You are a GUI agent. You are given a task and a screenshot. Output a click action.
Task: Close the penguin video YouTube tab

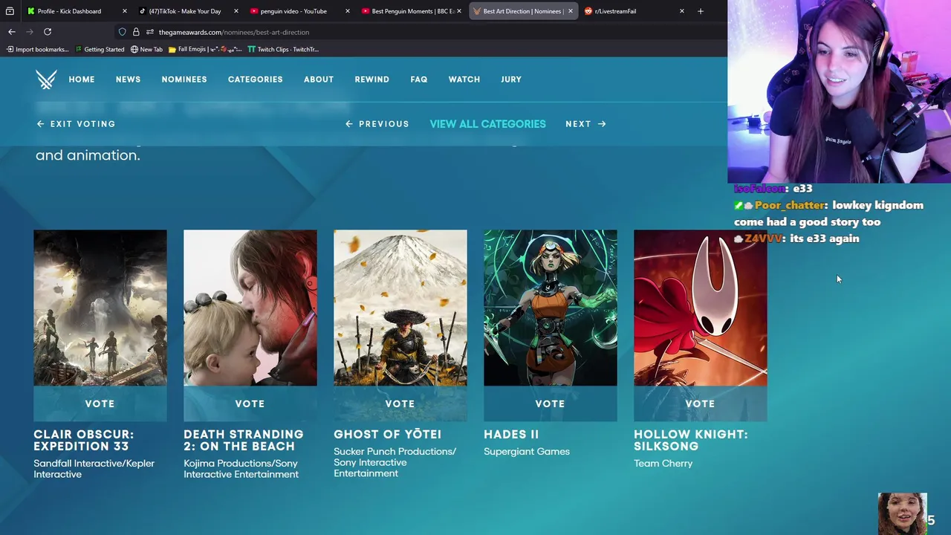tap(347, 11)
